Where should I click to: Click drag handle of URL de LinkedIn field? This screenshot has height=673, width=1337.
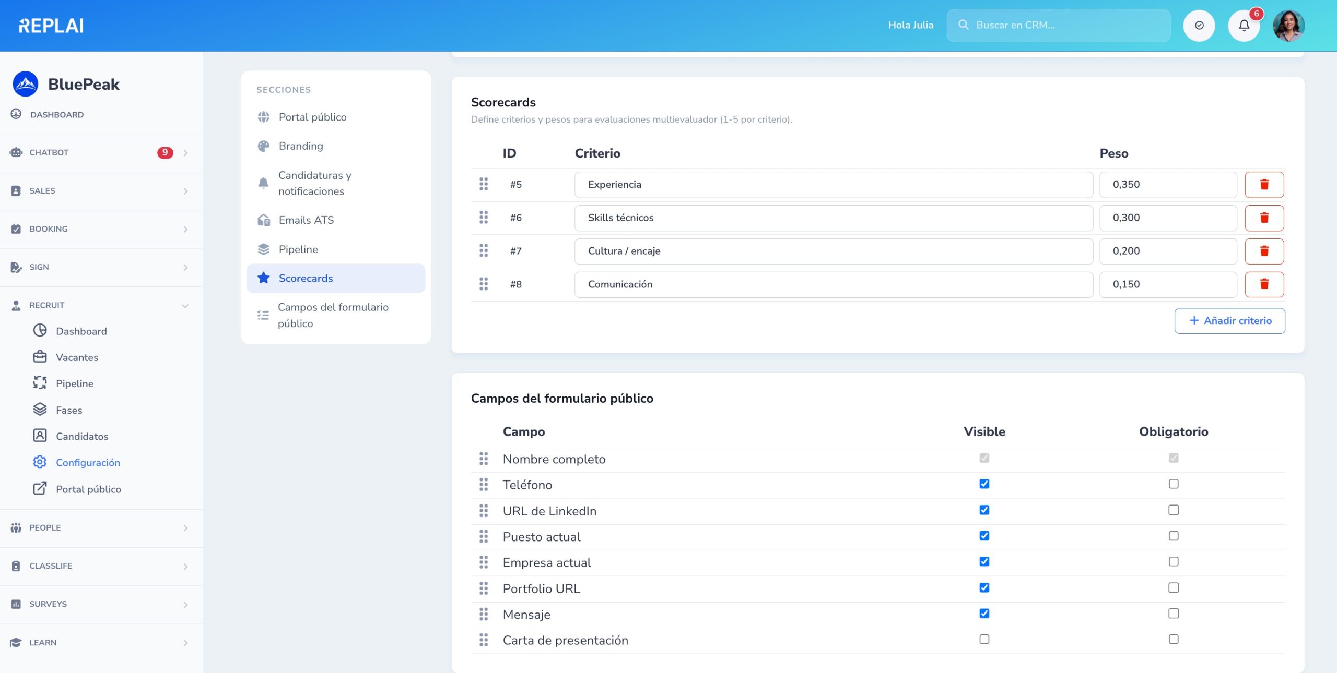point(484,511)
